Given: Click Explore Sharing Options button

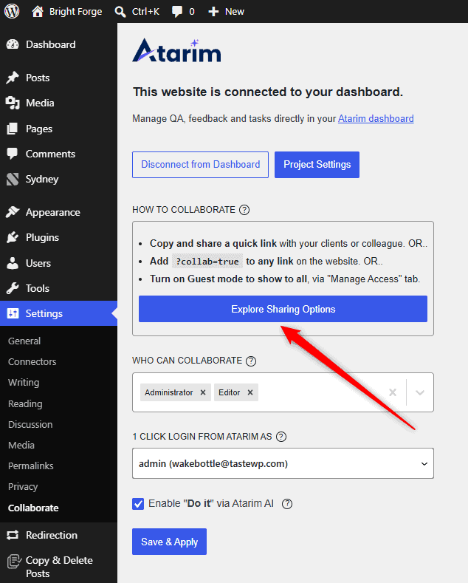Looking at the screenshot, I should [283, 309].
